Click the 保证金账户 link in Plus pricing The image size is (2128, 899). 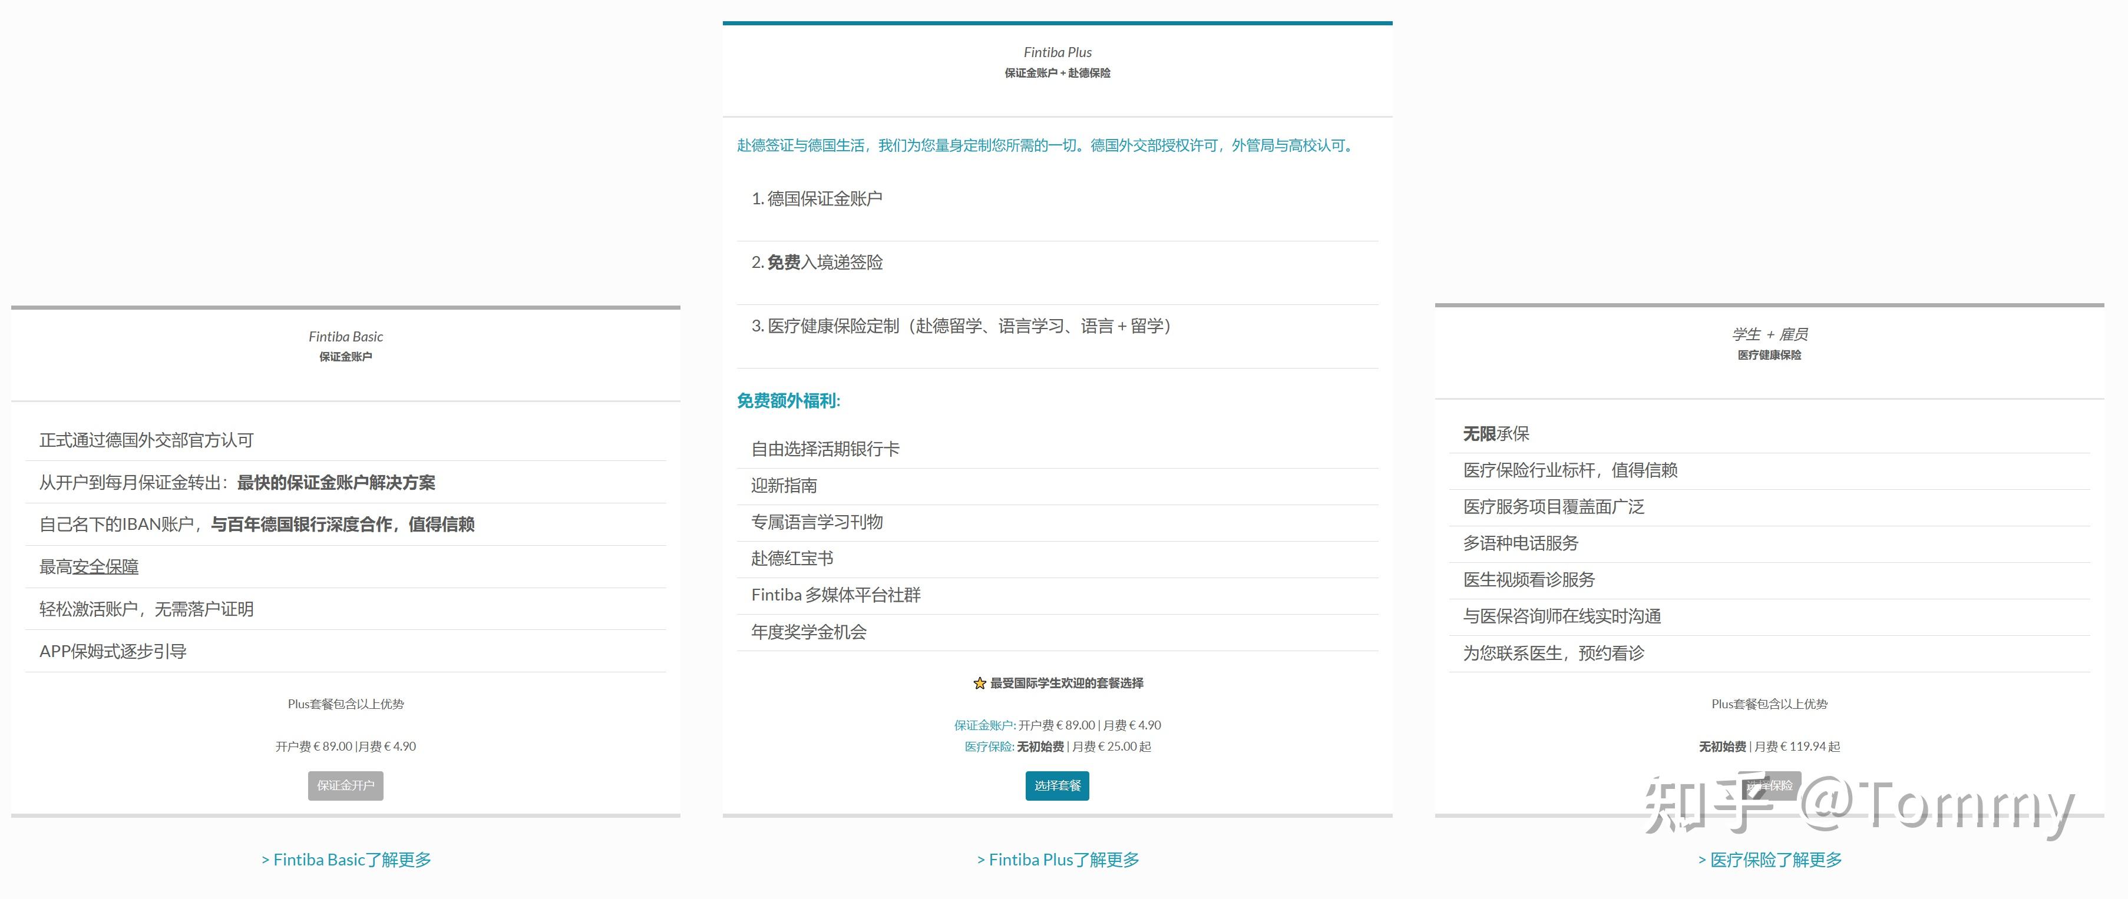[x=984, y=725]
